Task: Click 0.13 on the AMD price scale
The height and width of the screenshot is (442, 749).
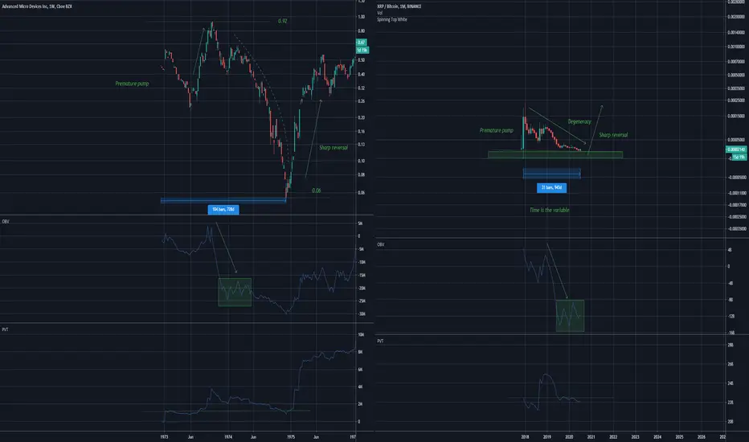Action: [x=361, y=145]
